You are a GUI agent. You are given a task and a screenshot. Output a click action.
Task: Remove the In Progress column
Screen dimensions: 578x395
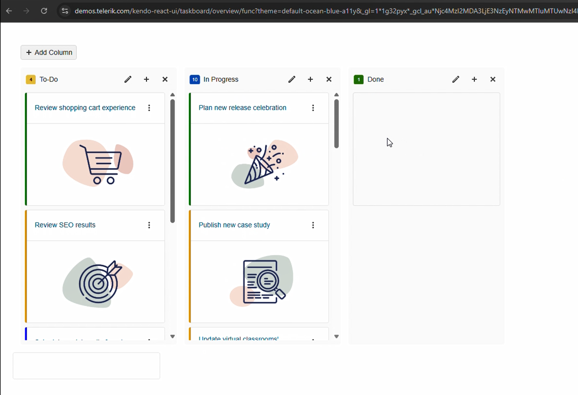[x=329, y=79]
